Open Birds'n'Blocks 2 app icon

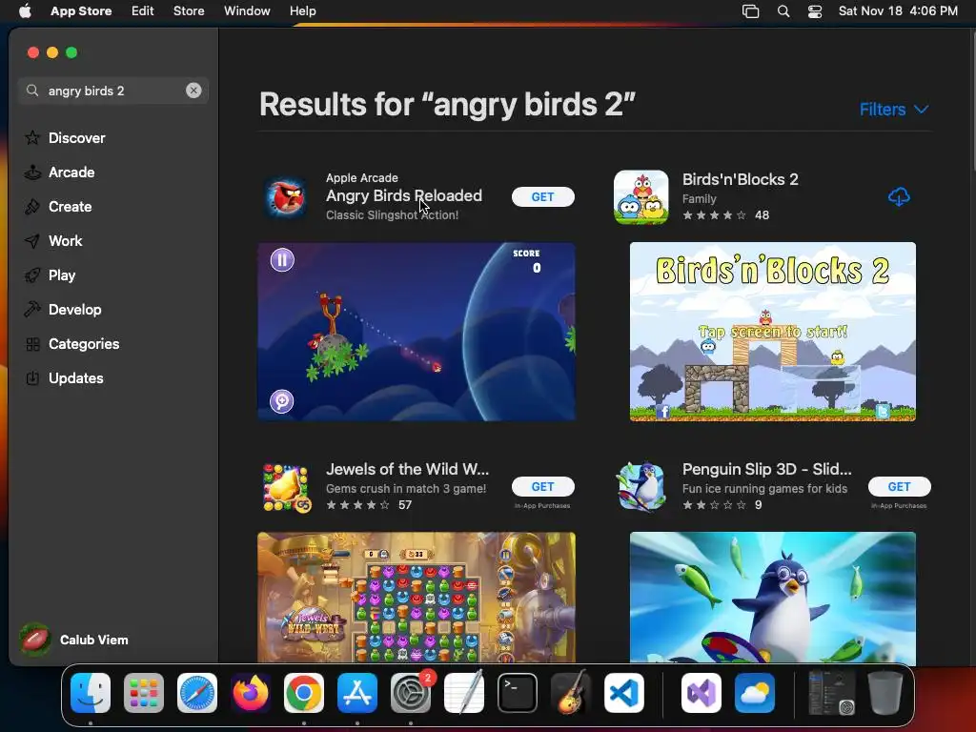pos(641,196)
